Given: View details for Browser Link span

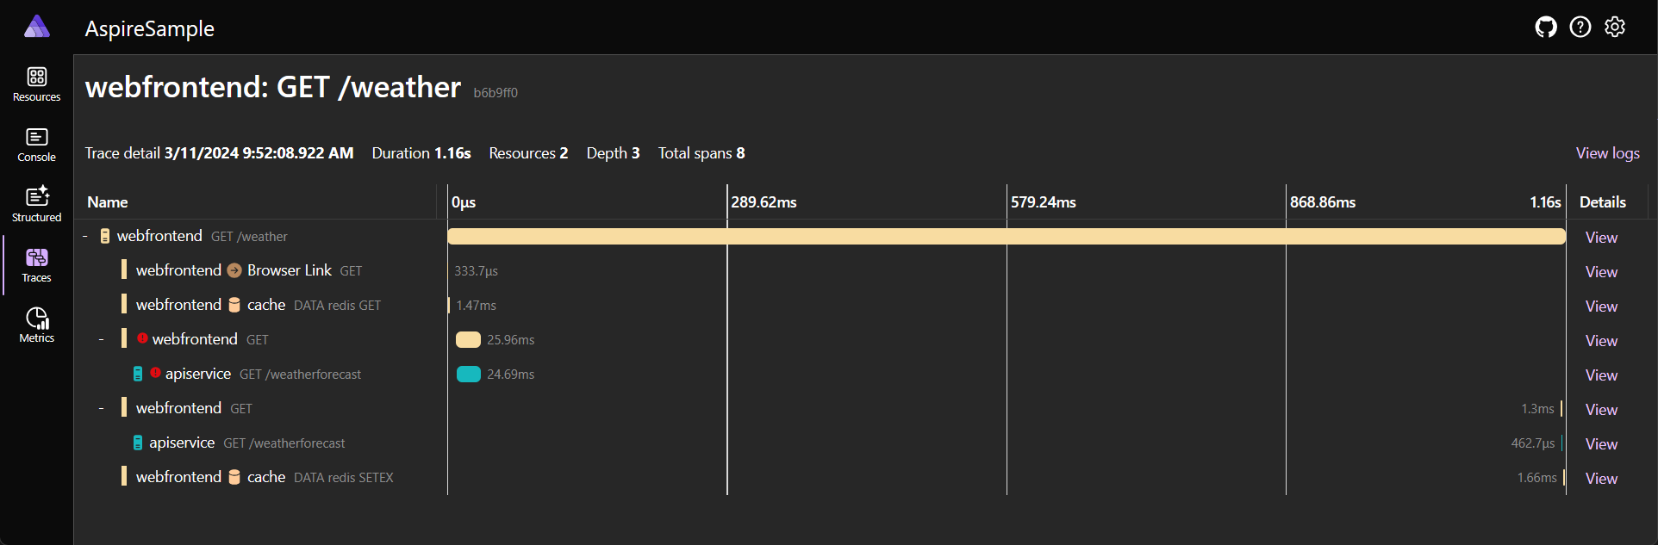Looking at the screenshot, I should 1601,272.
